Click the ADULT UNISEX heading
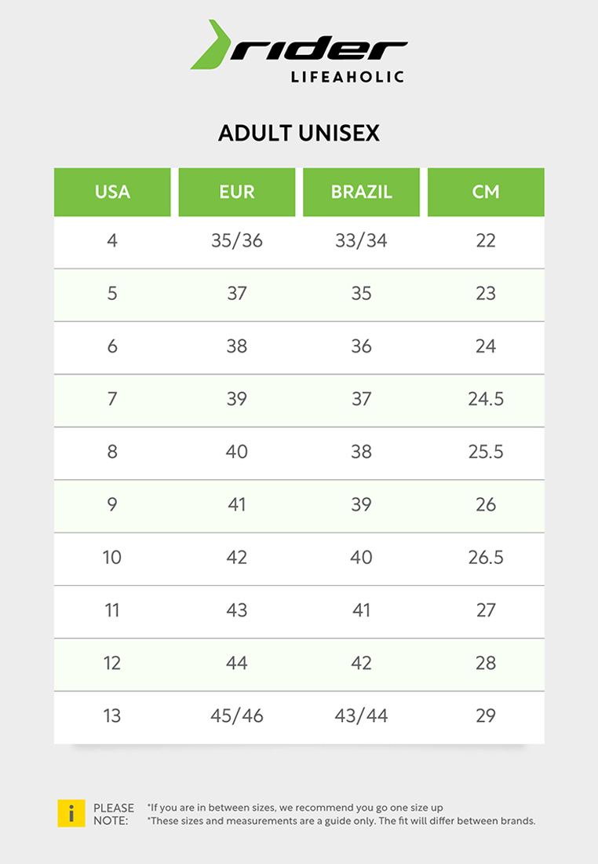Screen dimensions: 598x864 tap(299, 133)
